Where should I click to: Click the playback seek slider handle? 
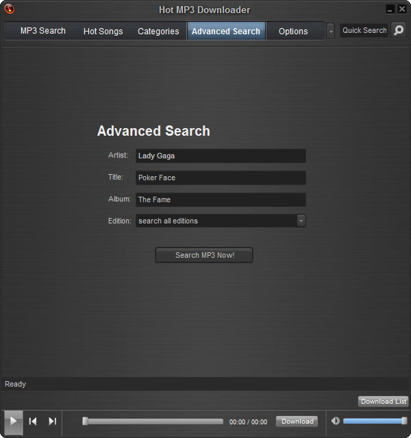[x=85, y=421]
